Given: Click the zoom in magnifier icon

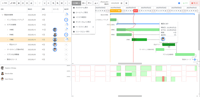Looking at the screenshot, I should pos(53,3).
